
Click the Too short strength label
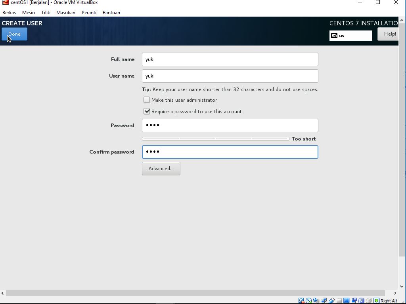point(304,139)
